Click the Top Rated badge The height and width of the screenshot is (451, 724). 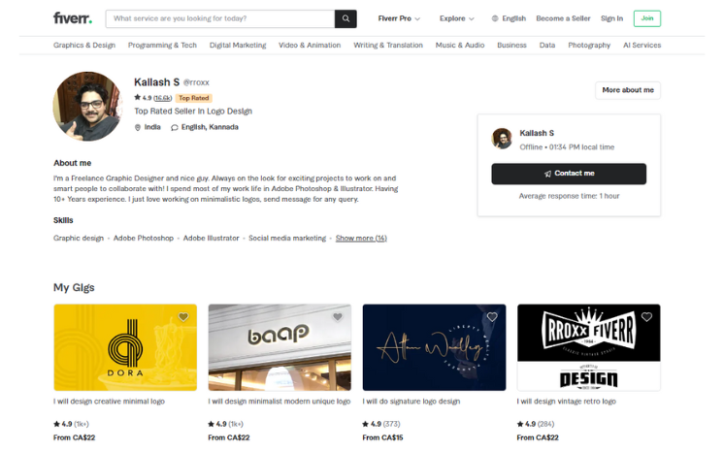coord(194,98)
